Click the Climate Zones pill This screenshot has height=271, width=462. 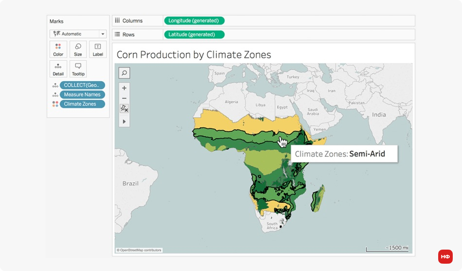coord(82,104)
